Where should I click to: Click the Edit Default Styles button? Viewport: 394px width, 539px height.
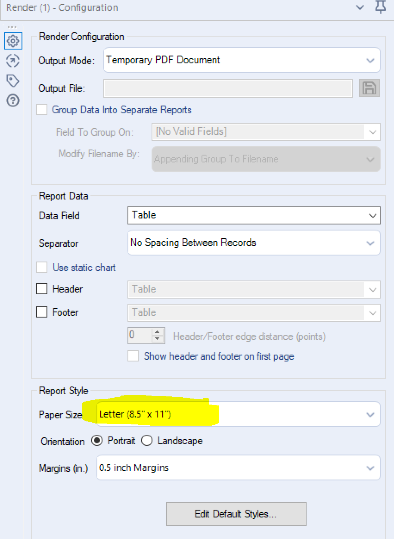coord(236,514)
